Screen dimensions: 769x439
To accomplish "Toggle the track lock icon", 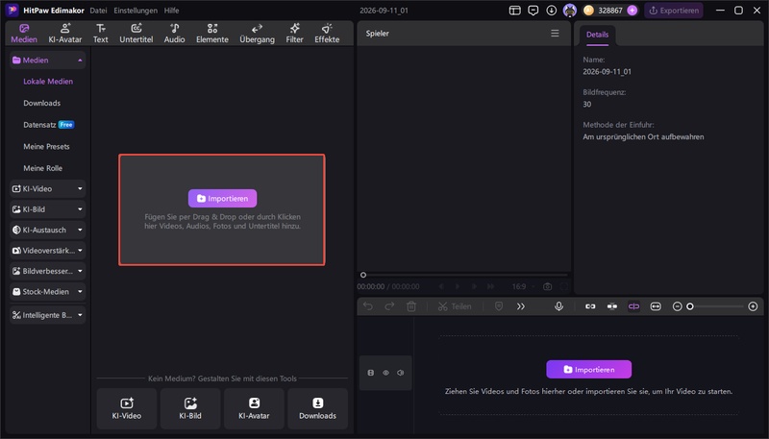I will [x=371, y=373].
